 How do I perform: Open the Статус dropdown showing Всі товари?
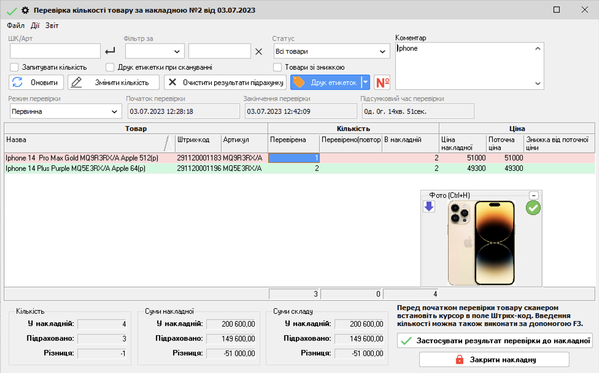[331, 51]
